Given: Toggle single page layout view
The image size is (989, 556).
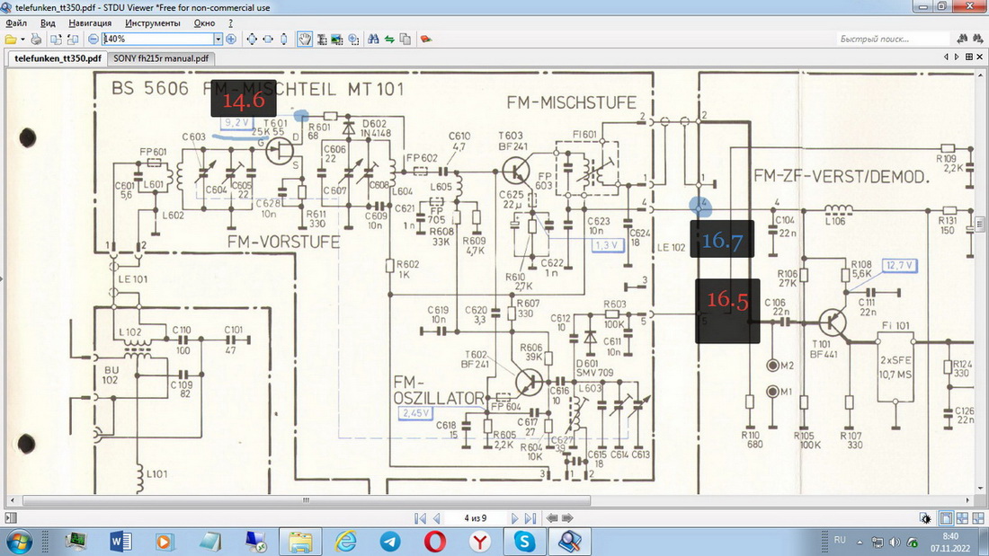Looking at the screenshot, I should [x=946, y=518].
